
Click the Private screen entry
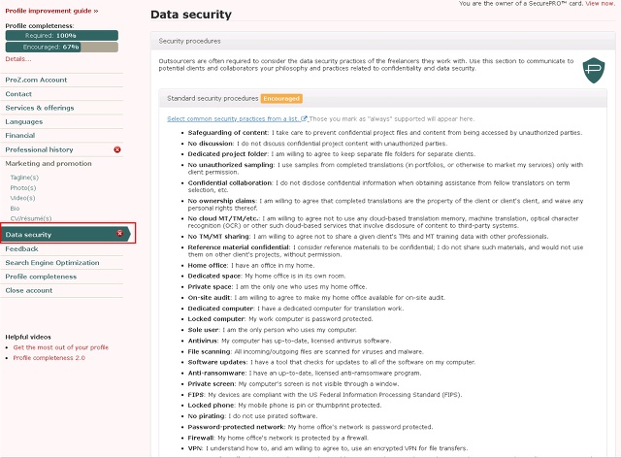click(293, 383)
